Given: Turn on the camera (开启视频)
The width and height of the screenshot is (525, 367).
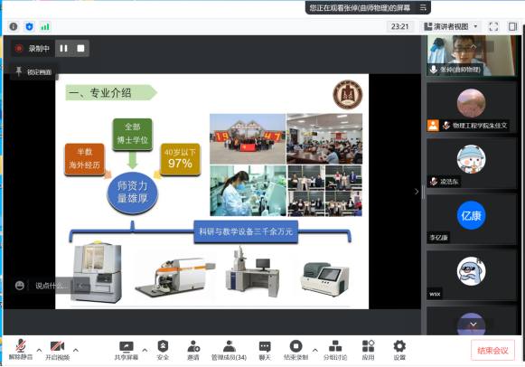Looking at the screenshot, I should tap(57, 350).
